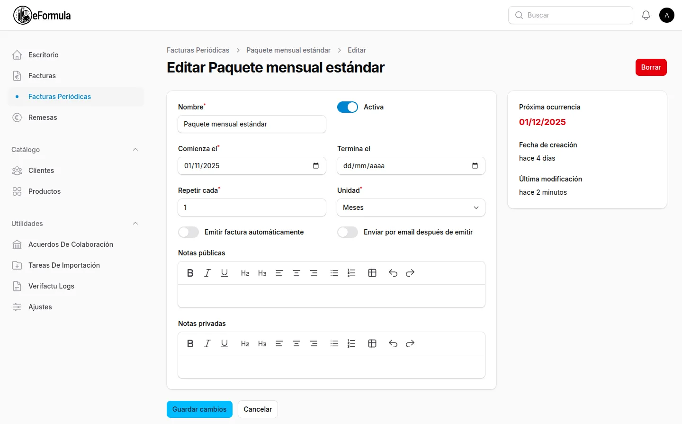Insert H3 heading in Notas privadas
This screenshot has height=424, width=682.
262,343
